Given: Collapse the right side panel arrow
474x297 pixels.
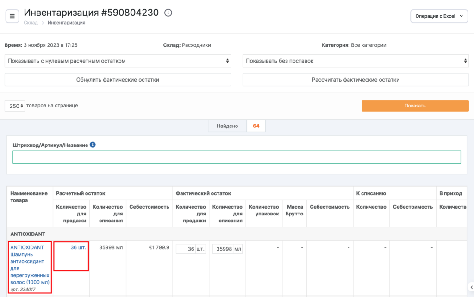Looking at the screenshot, I should point(471,287).
